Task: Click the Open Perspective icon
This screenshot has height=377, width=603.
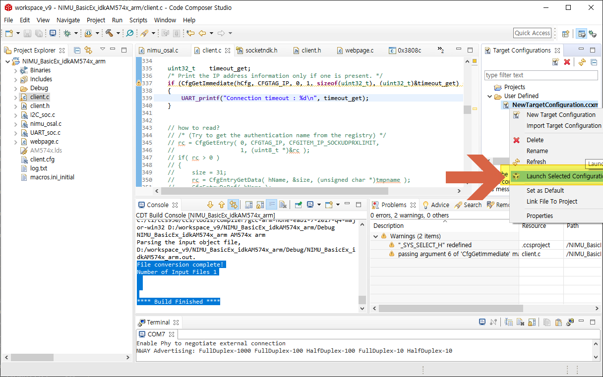Action: [565, 34]
